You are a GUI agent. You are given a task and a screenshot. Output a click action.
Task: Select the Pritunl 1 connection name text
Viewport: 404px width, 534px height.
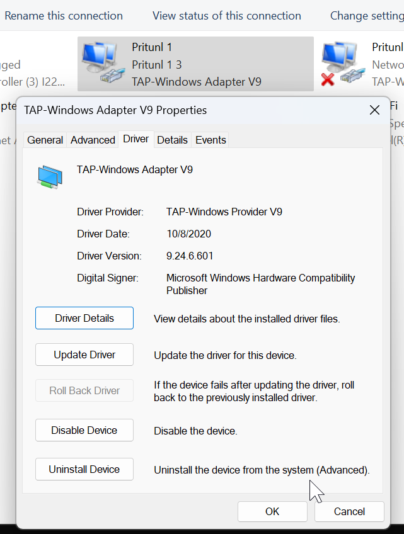[152, 47]
